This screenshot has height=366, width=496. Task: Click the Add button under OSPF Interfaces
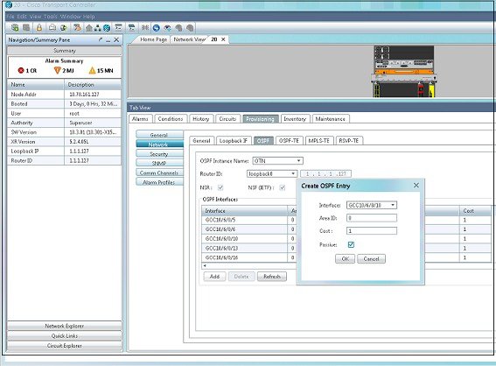pos(214,277)
